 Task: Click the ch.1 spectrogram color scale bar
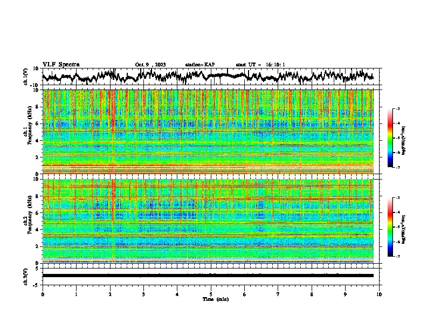[390, 138]
